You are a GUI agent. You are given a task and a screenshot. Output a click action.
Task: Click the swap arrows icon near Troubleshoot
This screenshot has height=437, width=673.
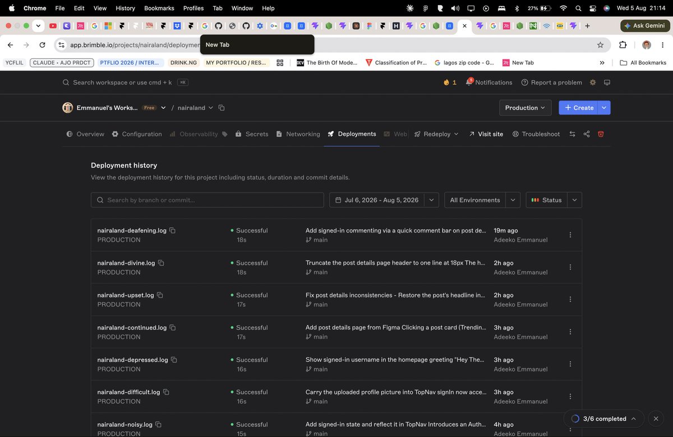point(572,134)
